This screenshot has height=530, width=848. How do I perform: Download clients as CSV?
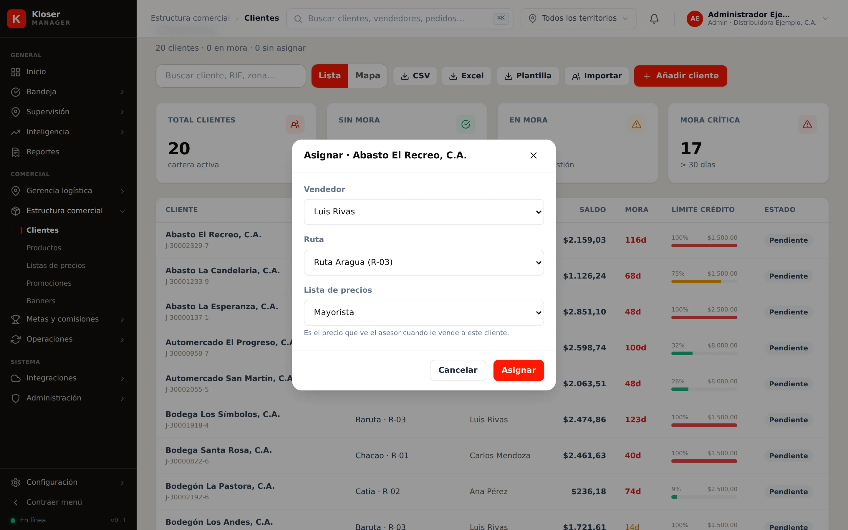click(415, 76)
